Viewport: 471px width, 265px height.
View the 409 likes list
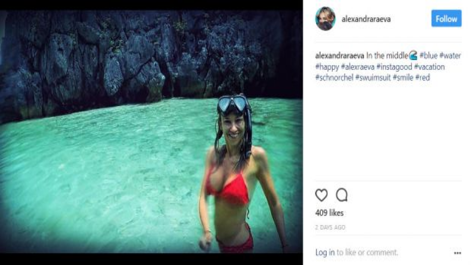tap(329, 213)
